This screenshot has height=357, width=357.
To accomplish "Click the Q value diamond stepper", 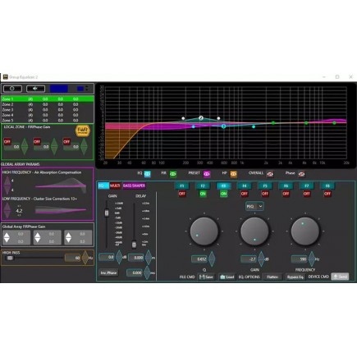I will pos(212,259).
